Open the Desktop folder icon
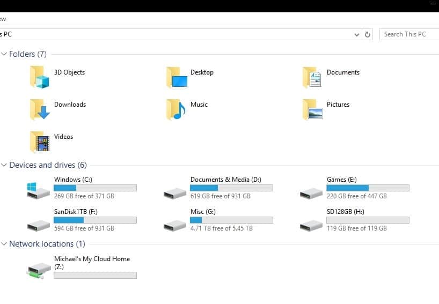Screen dimensions: 439x304 pyautogui.click(x=177, y=77)
